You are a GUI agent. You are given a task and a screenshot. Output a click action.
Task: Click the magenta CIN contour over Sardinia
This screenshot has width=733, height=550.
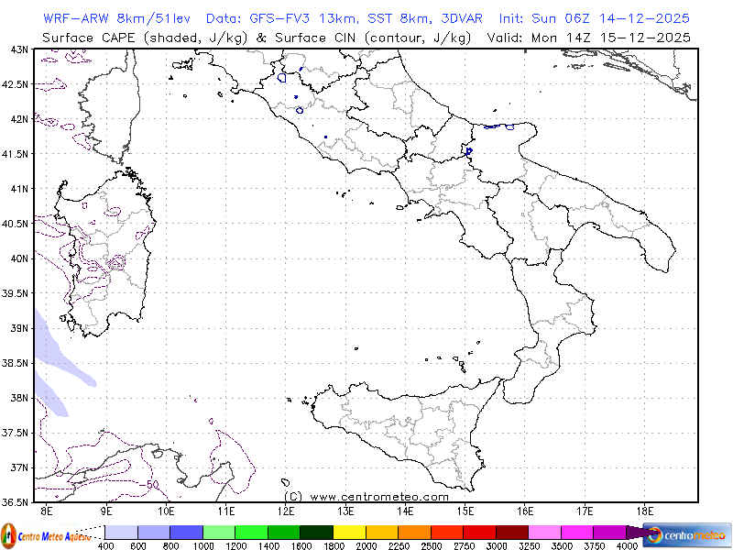coord(115,262)
